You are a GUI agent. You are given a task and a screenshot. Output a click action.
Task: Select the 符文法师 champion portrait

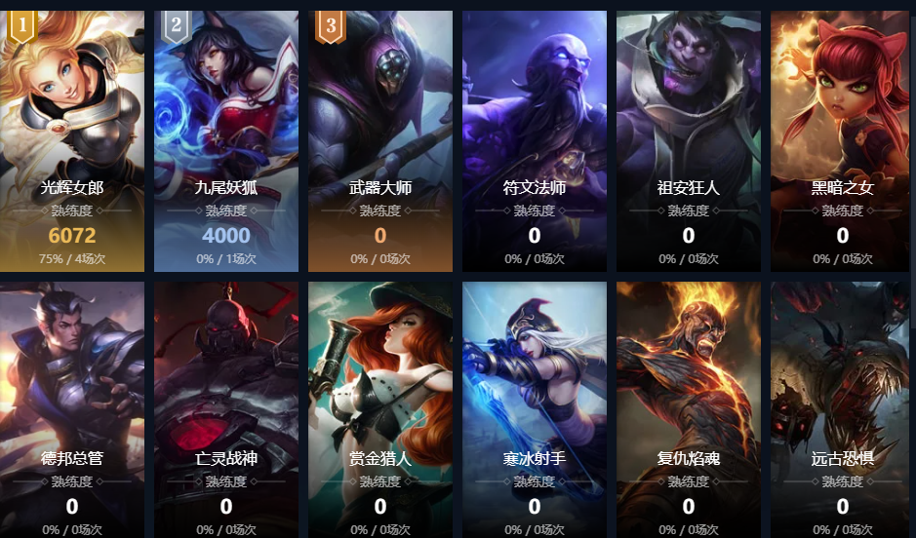point(535,141)
